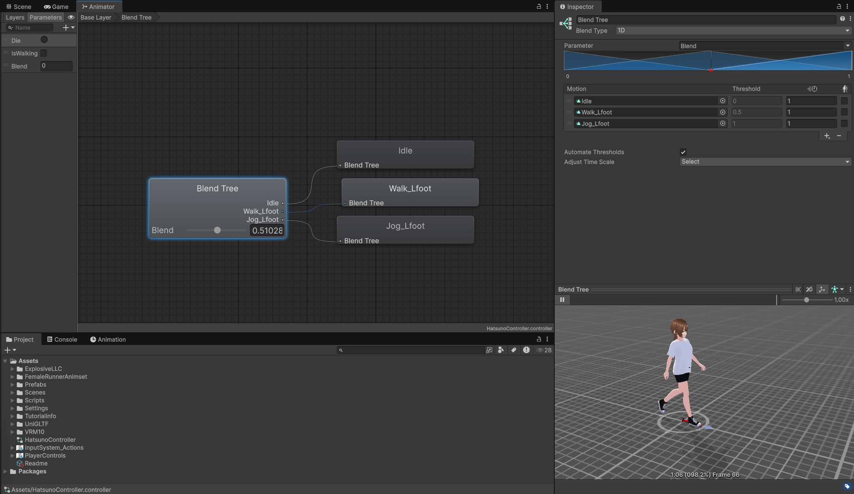Image resolution: width=854 pixels, height=494 pixels.
Task: Open the Blend Type dropdown
Action: (x=733, y=31)
